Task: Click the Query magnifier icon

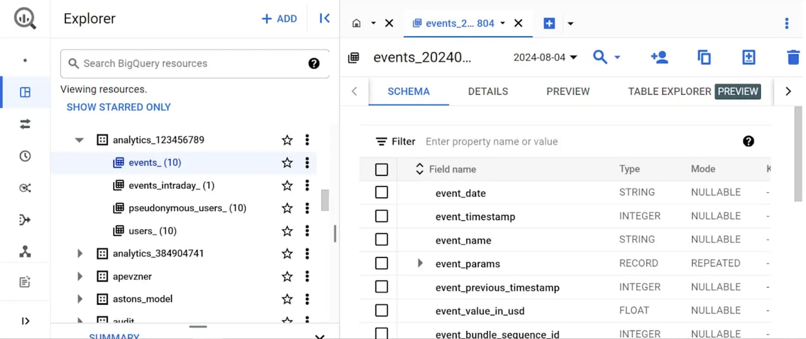Action: click(x=600, y=57)
